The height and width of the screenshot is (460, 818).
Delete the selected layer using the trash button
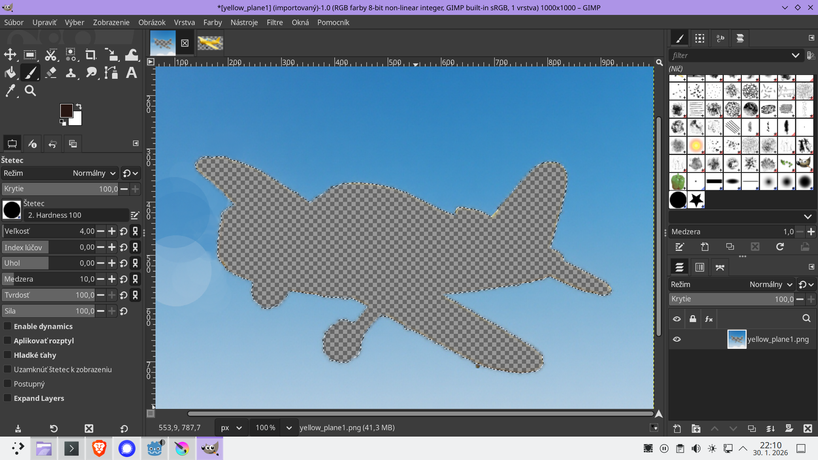coord(808,428)
